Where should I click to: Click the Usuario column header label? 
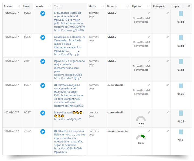tap(112, 6)
